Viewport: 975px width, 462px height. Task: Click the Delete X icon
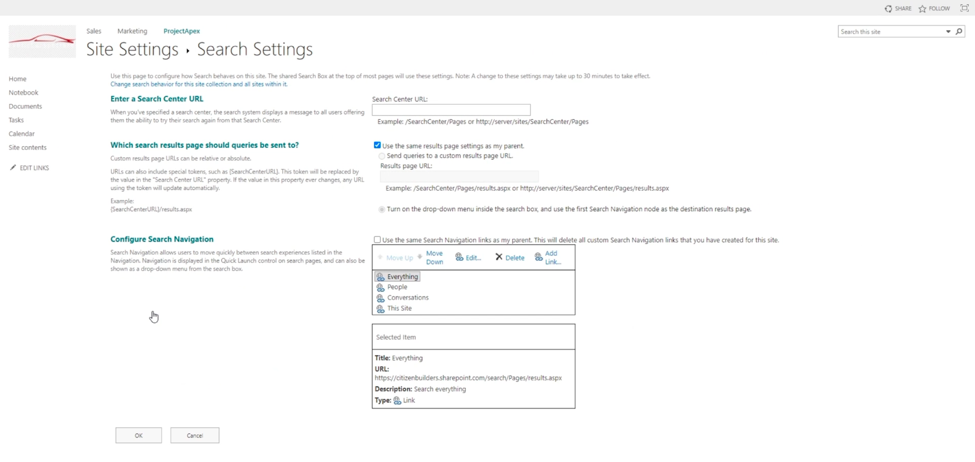point(499,257)
